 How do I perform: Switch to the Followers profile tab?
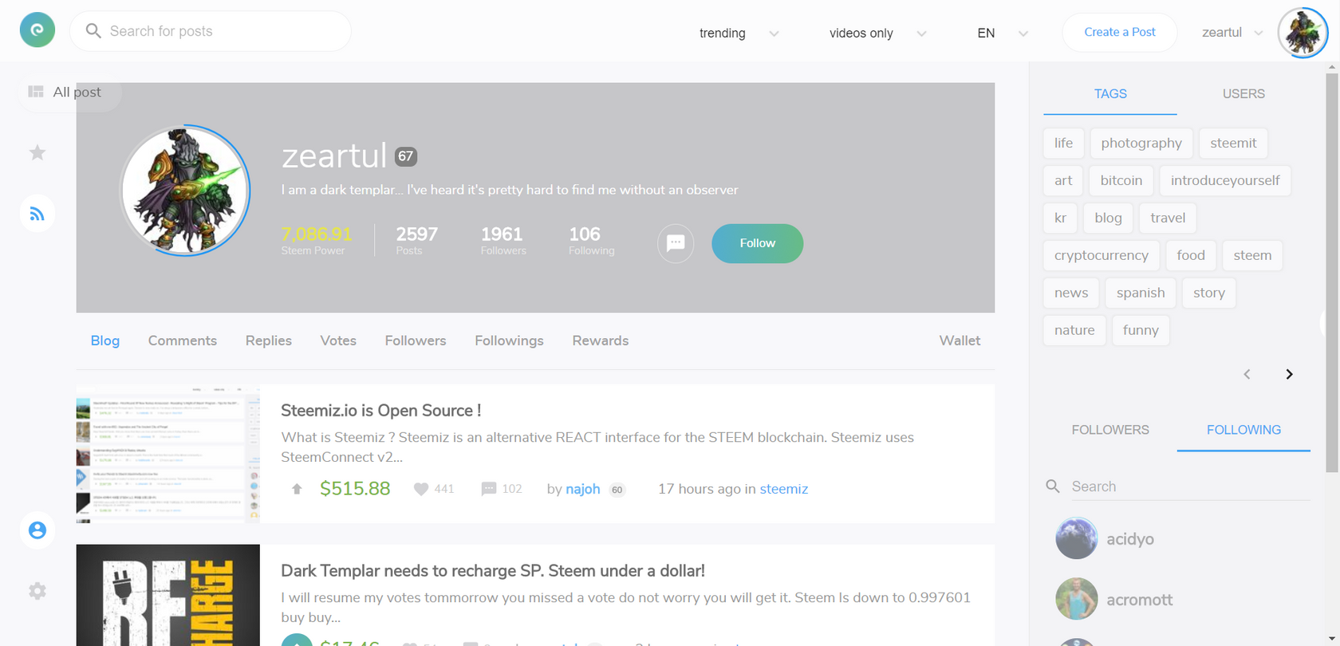point(416,341)
